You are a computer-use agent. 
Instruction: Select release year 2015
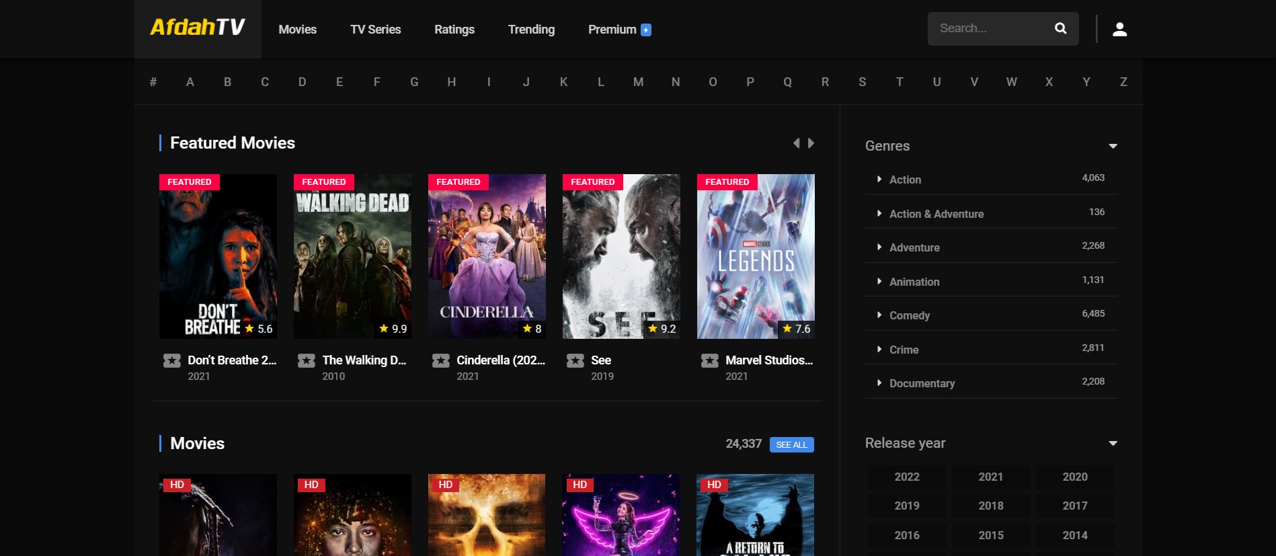991,535
